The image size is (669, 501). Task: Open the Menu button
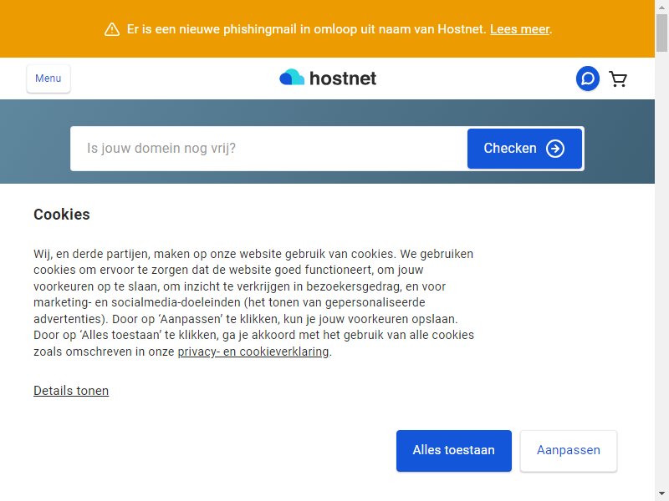click(49, 78)
